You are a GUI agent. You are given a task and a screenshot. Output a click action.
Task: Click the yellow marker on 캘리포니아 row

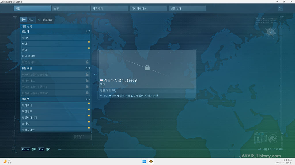click(x=89, y=128)
